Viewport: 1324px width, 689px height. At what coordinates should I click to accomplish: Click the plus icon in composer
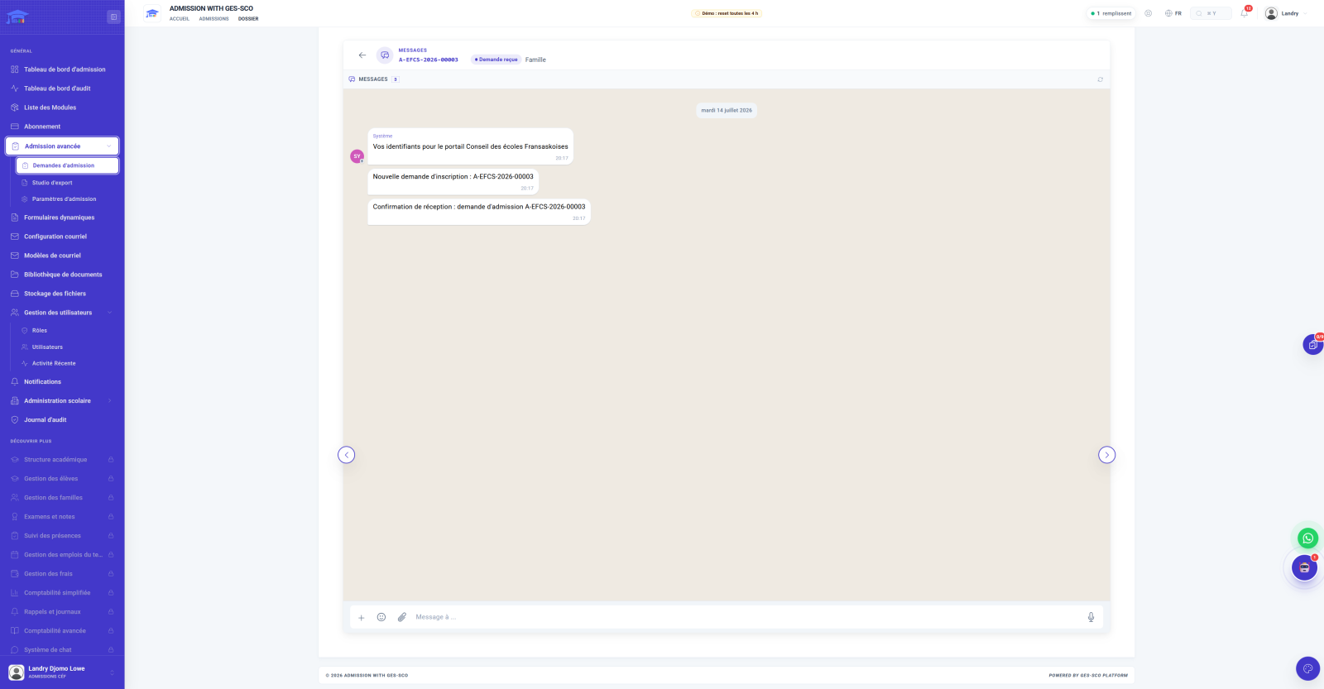click(x=361, y=617)
